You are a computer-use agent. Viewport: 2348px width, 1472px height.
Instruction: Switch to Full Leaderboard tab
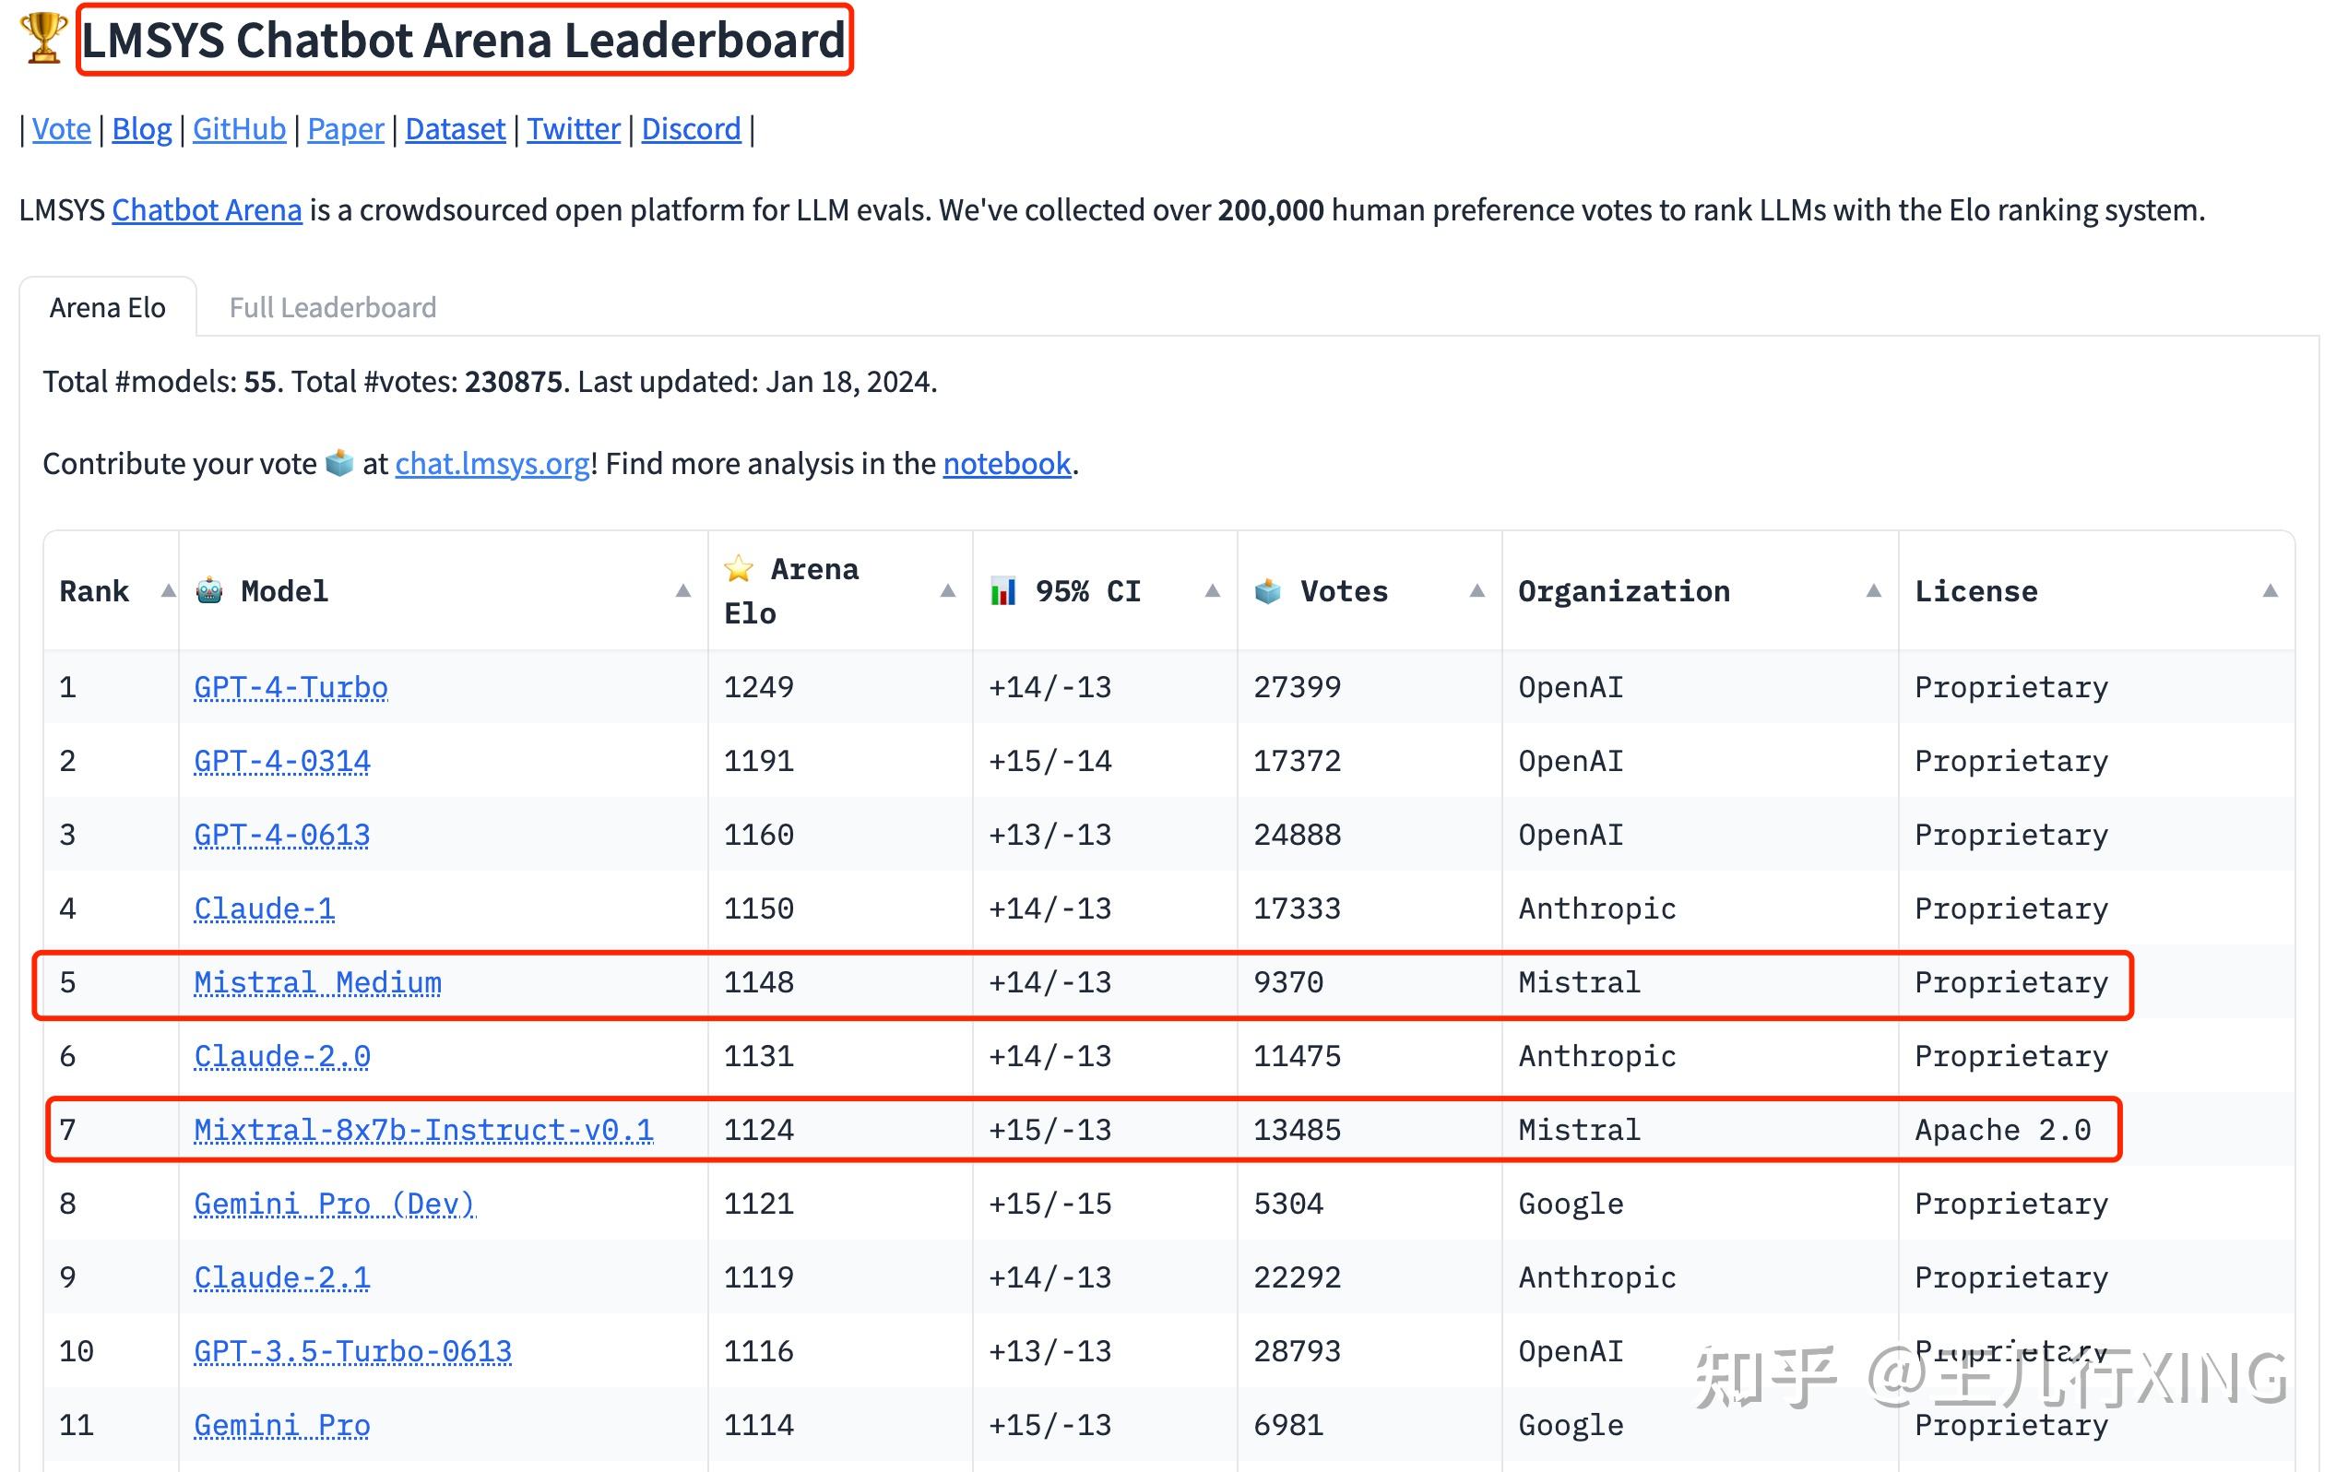coord(332,308)
